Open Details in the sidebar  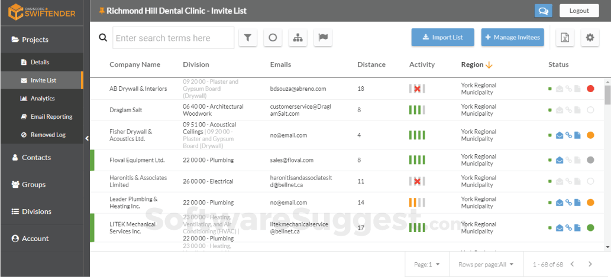(x=41, y=62)
